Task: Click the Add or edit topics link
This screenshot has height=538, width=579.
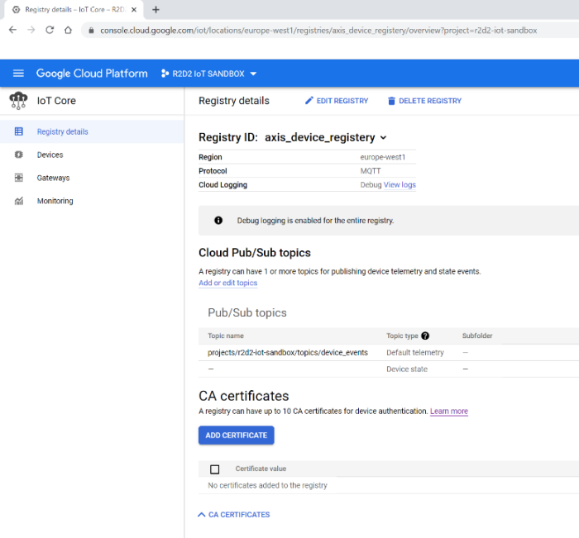Action: click(227, 283)
